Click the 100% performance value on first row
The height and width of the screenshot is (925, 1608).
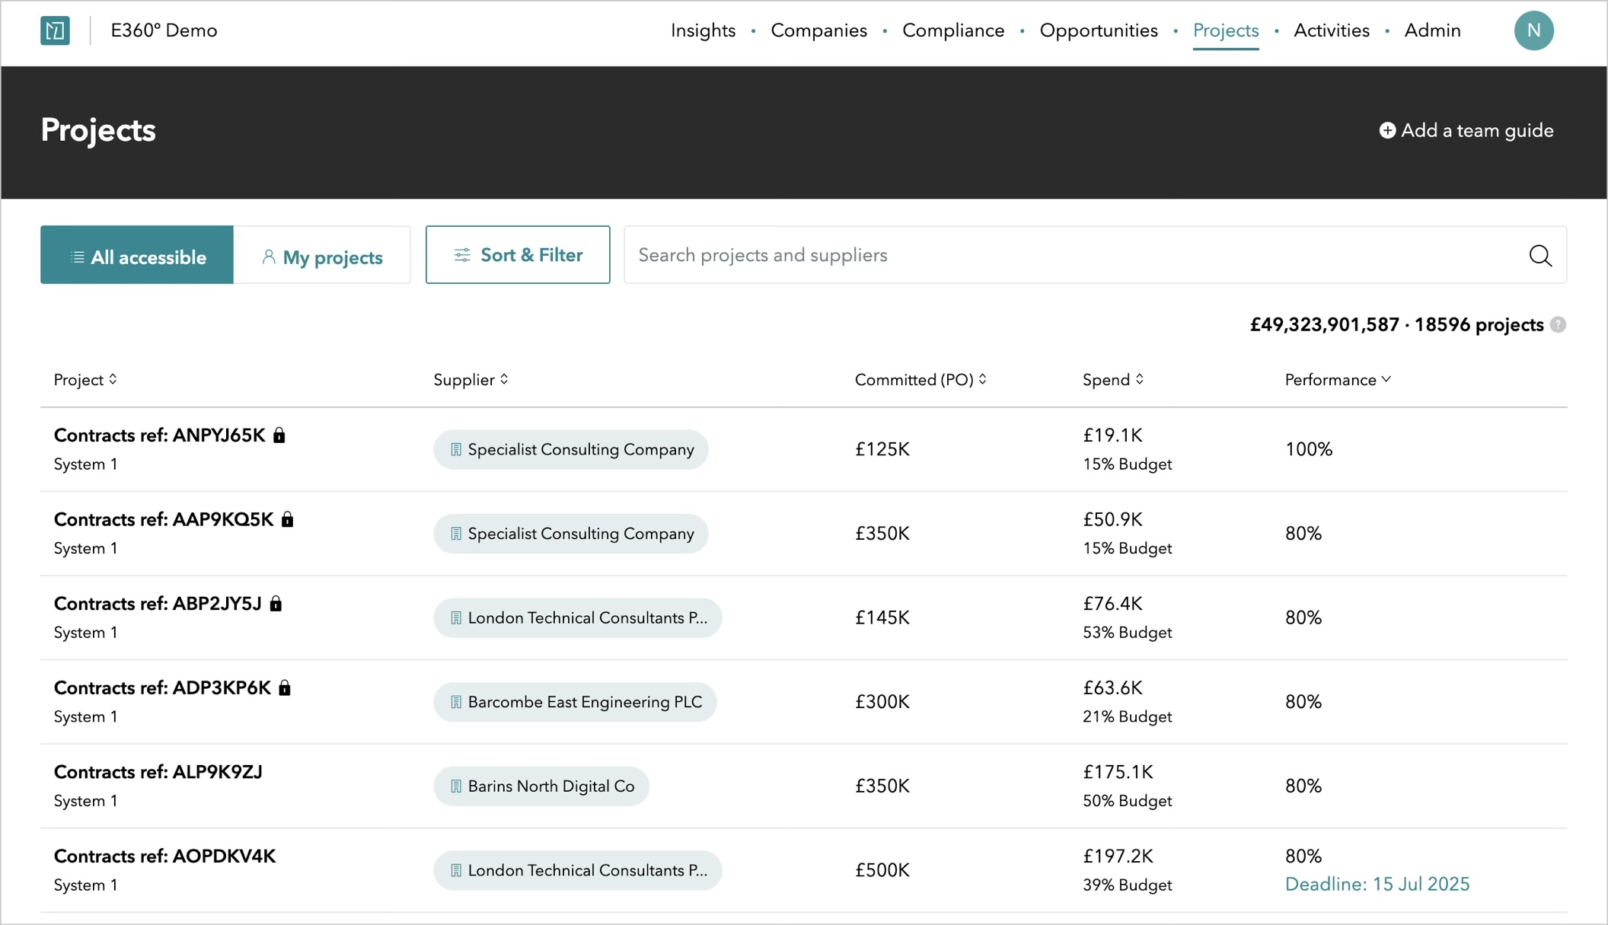click(1308, 449)
